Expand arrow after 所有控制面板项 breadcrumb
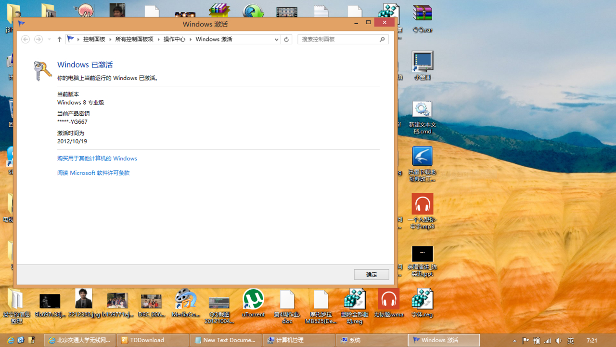Viewport: 616px width, 347px height. tap(158, 40)
